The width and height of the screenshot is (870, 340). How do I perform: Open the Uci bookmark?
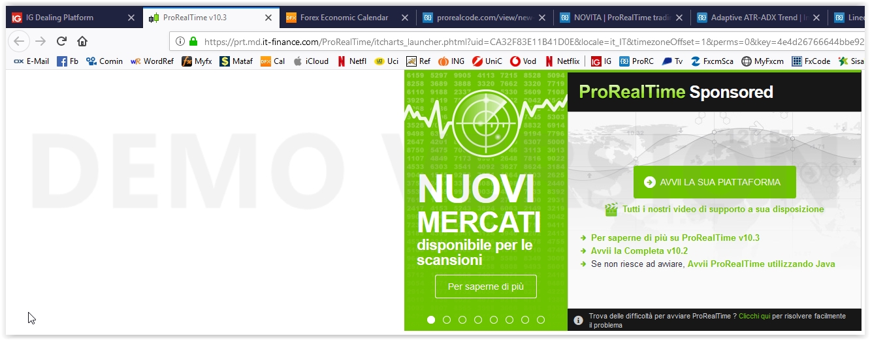[386, 61]
